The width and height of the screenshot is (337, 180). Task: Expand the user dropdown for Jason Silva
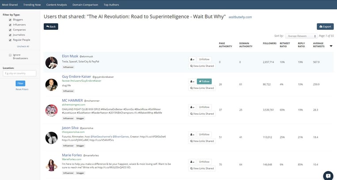point(192,134)
